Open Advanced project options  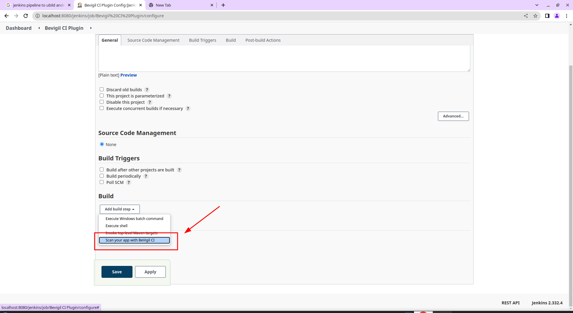[x=453, y=116]
